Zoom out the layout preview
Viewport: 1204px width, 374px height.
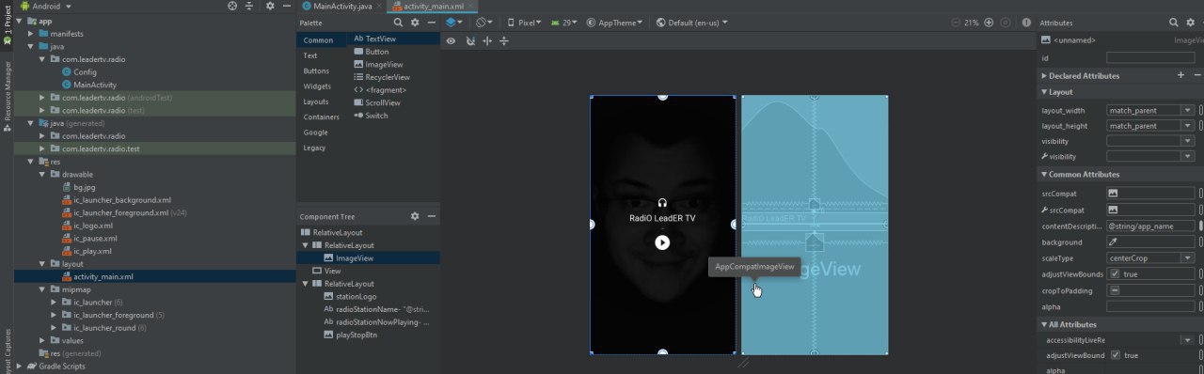pyautogui.click(x=957, y=22)
